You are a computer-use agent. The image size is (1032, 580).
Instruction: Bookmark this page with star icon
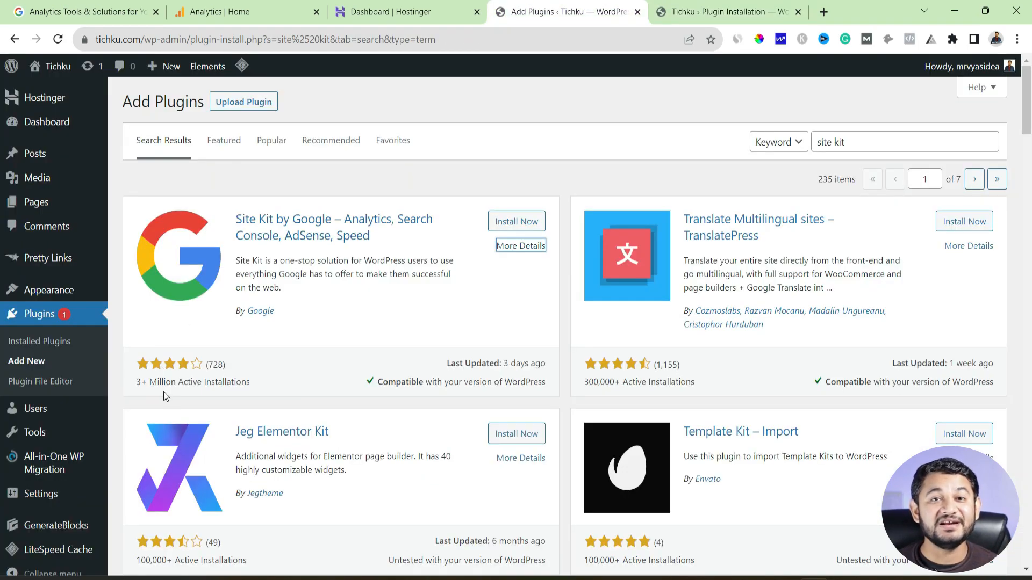tap(711, 39)
